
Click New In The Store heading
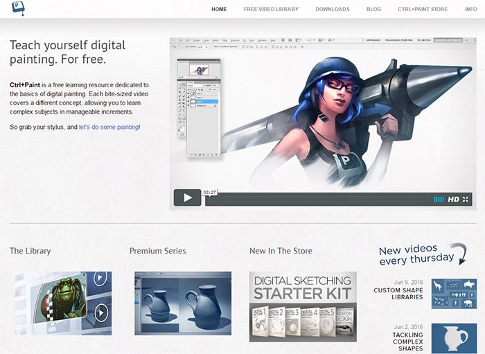[x=281, y=251]
